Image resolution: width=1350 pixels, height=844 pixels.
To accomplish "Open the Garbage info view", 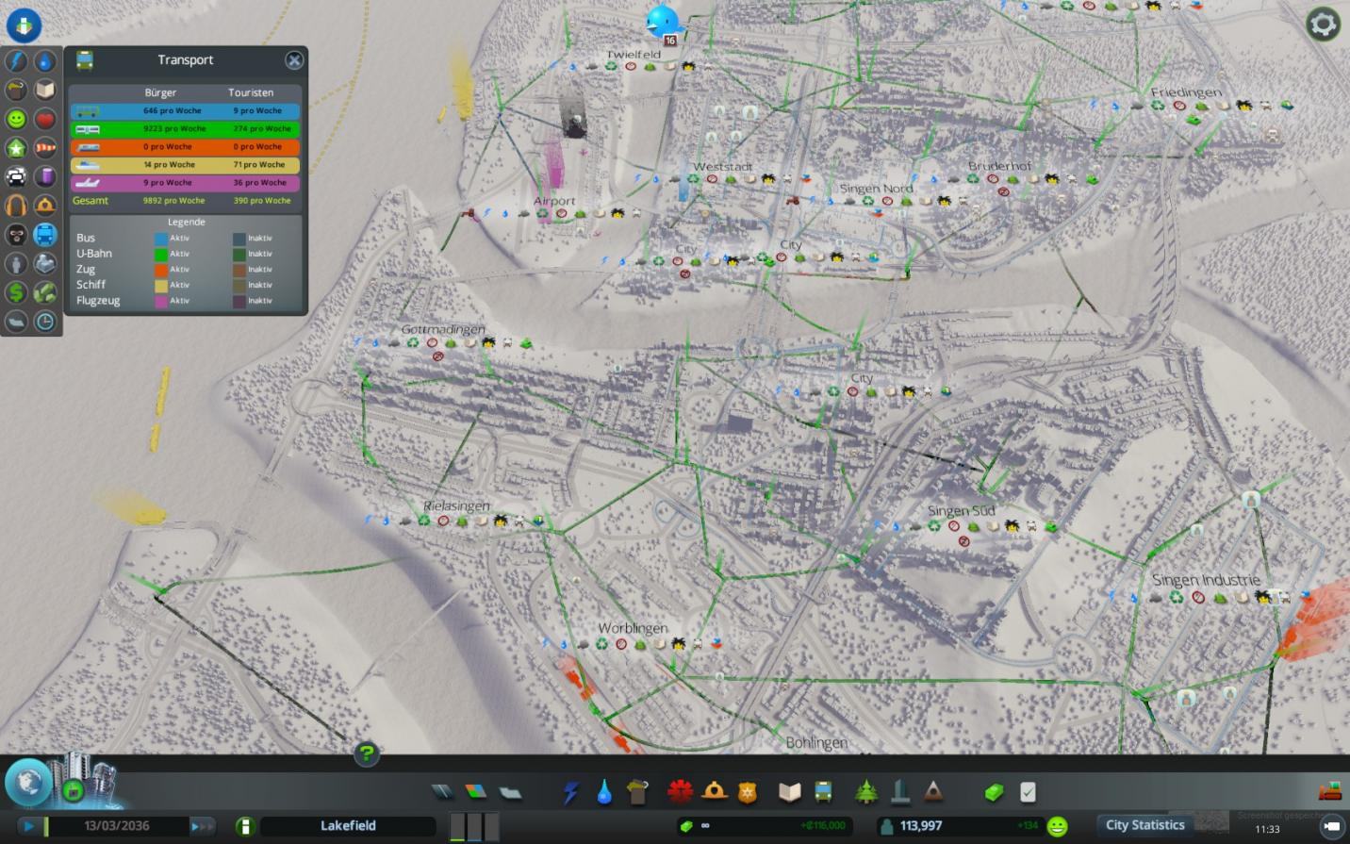I will tap(16, 90).
